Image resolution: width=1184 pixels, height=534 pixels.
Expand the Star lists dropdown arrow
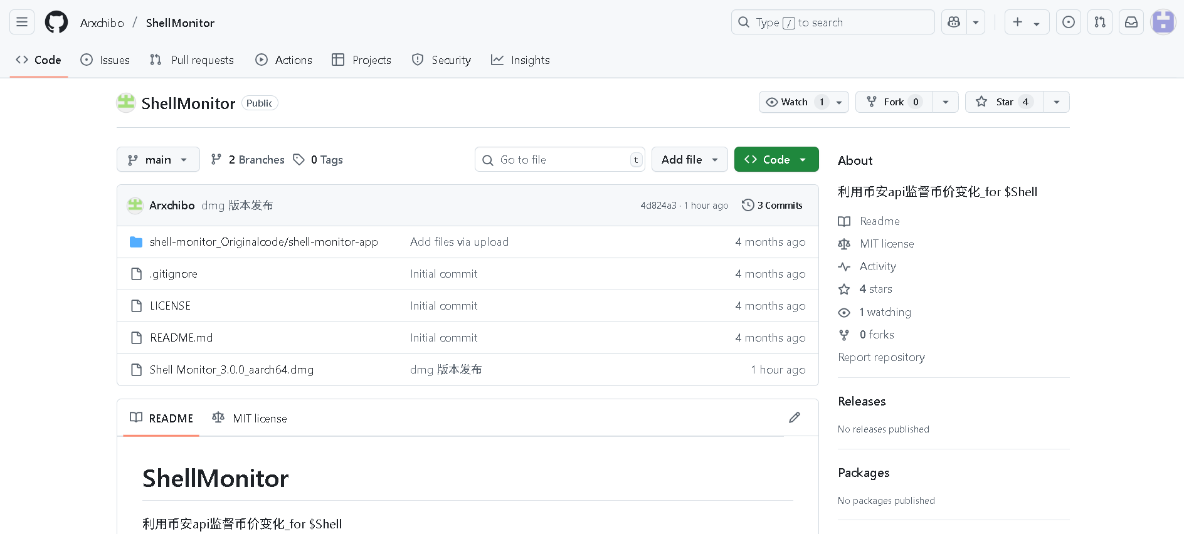tap(1057, 102)
